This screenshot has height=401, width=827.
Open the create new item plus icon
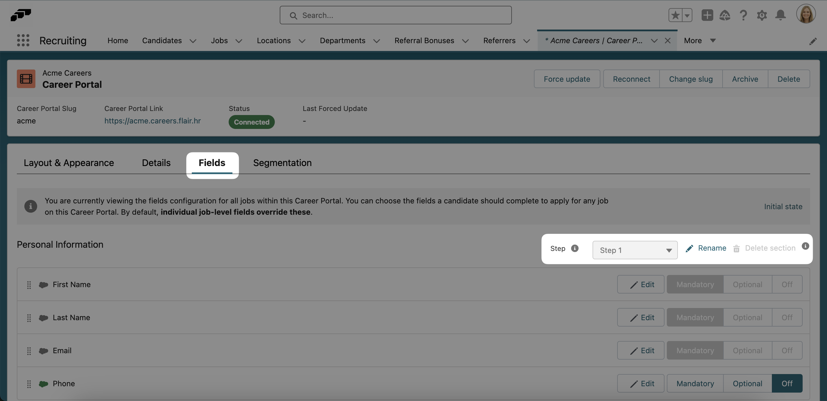[707, 15]
